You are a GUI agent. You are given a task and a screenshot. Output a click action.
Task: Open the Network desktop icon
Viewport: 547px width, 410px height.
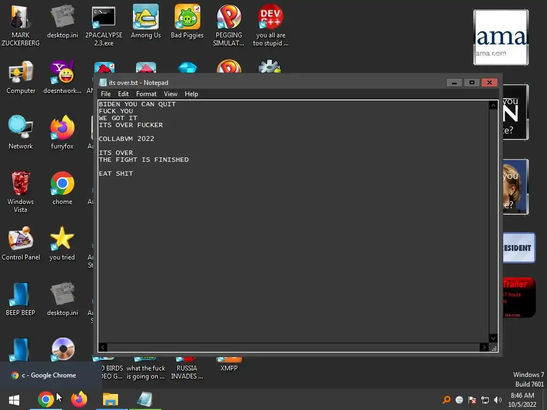21,132
